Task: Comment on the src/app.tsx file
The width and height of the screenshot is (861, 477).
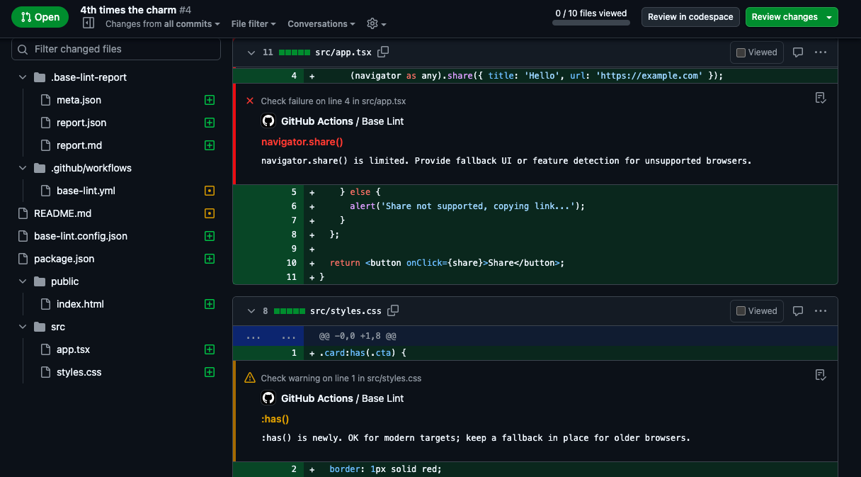Action: coord(798,52)
